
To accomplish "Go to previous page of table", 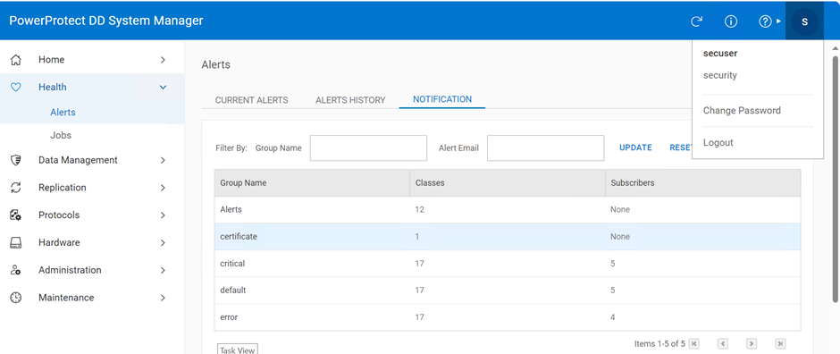I will [723, 343].
